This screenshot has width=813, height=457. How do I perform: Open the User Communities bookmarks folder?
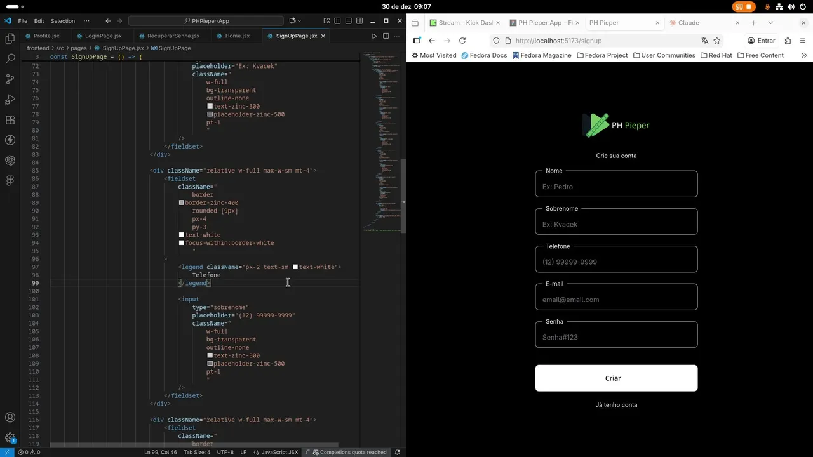tap(664, 55)
